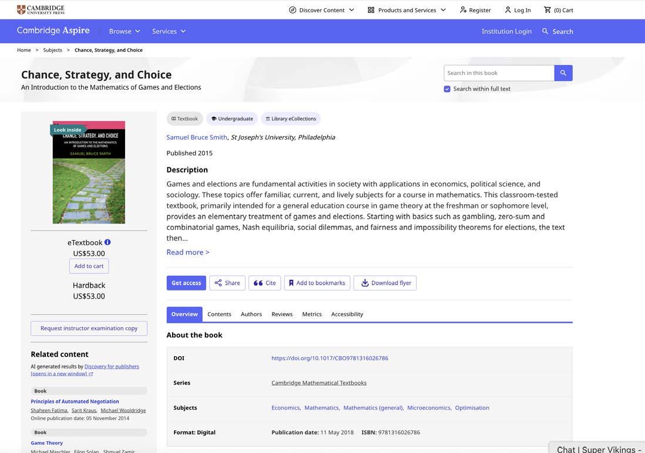Viewport: 645px width, 453px height.
Task: Click the bookmark icon in Add to bookmarks
Action: click(291, 283)
